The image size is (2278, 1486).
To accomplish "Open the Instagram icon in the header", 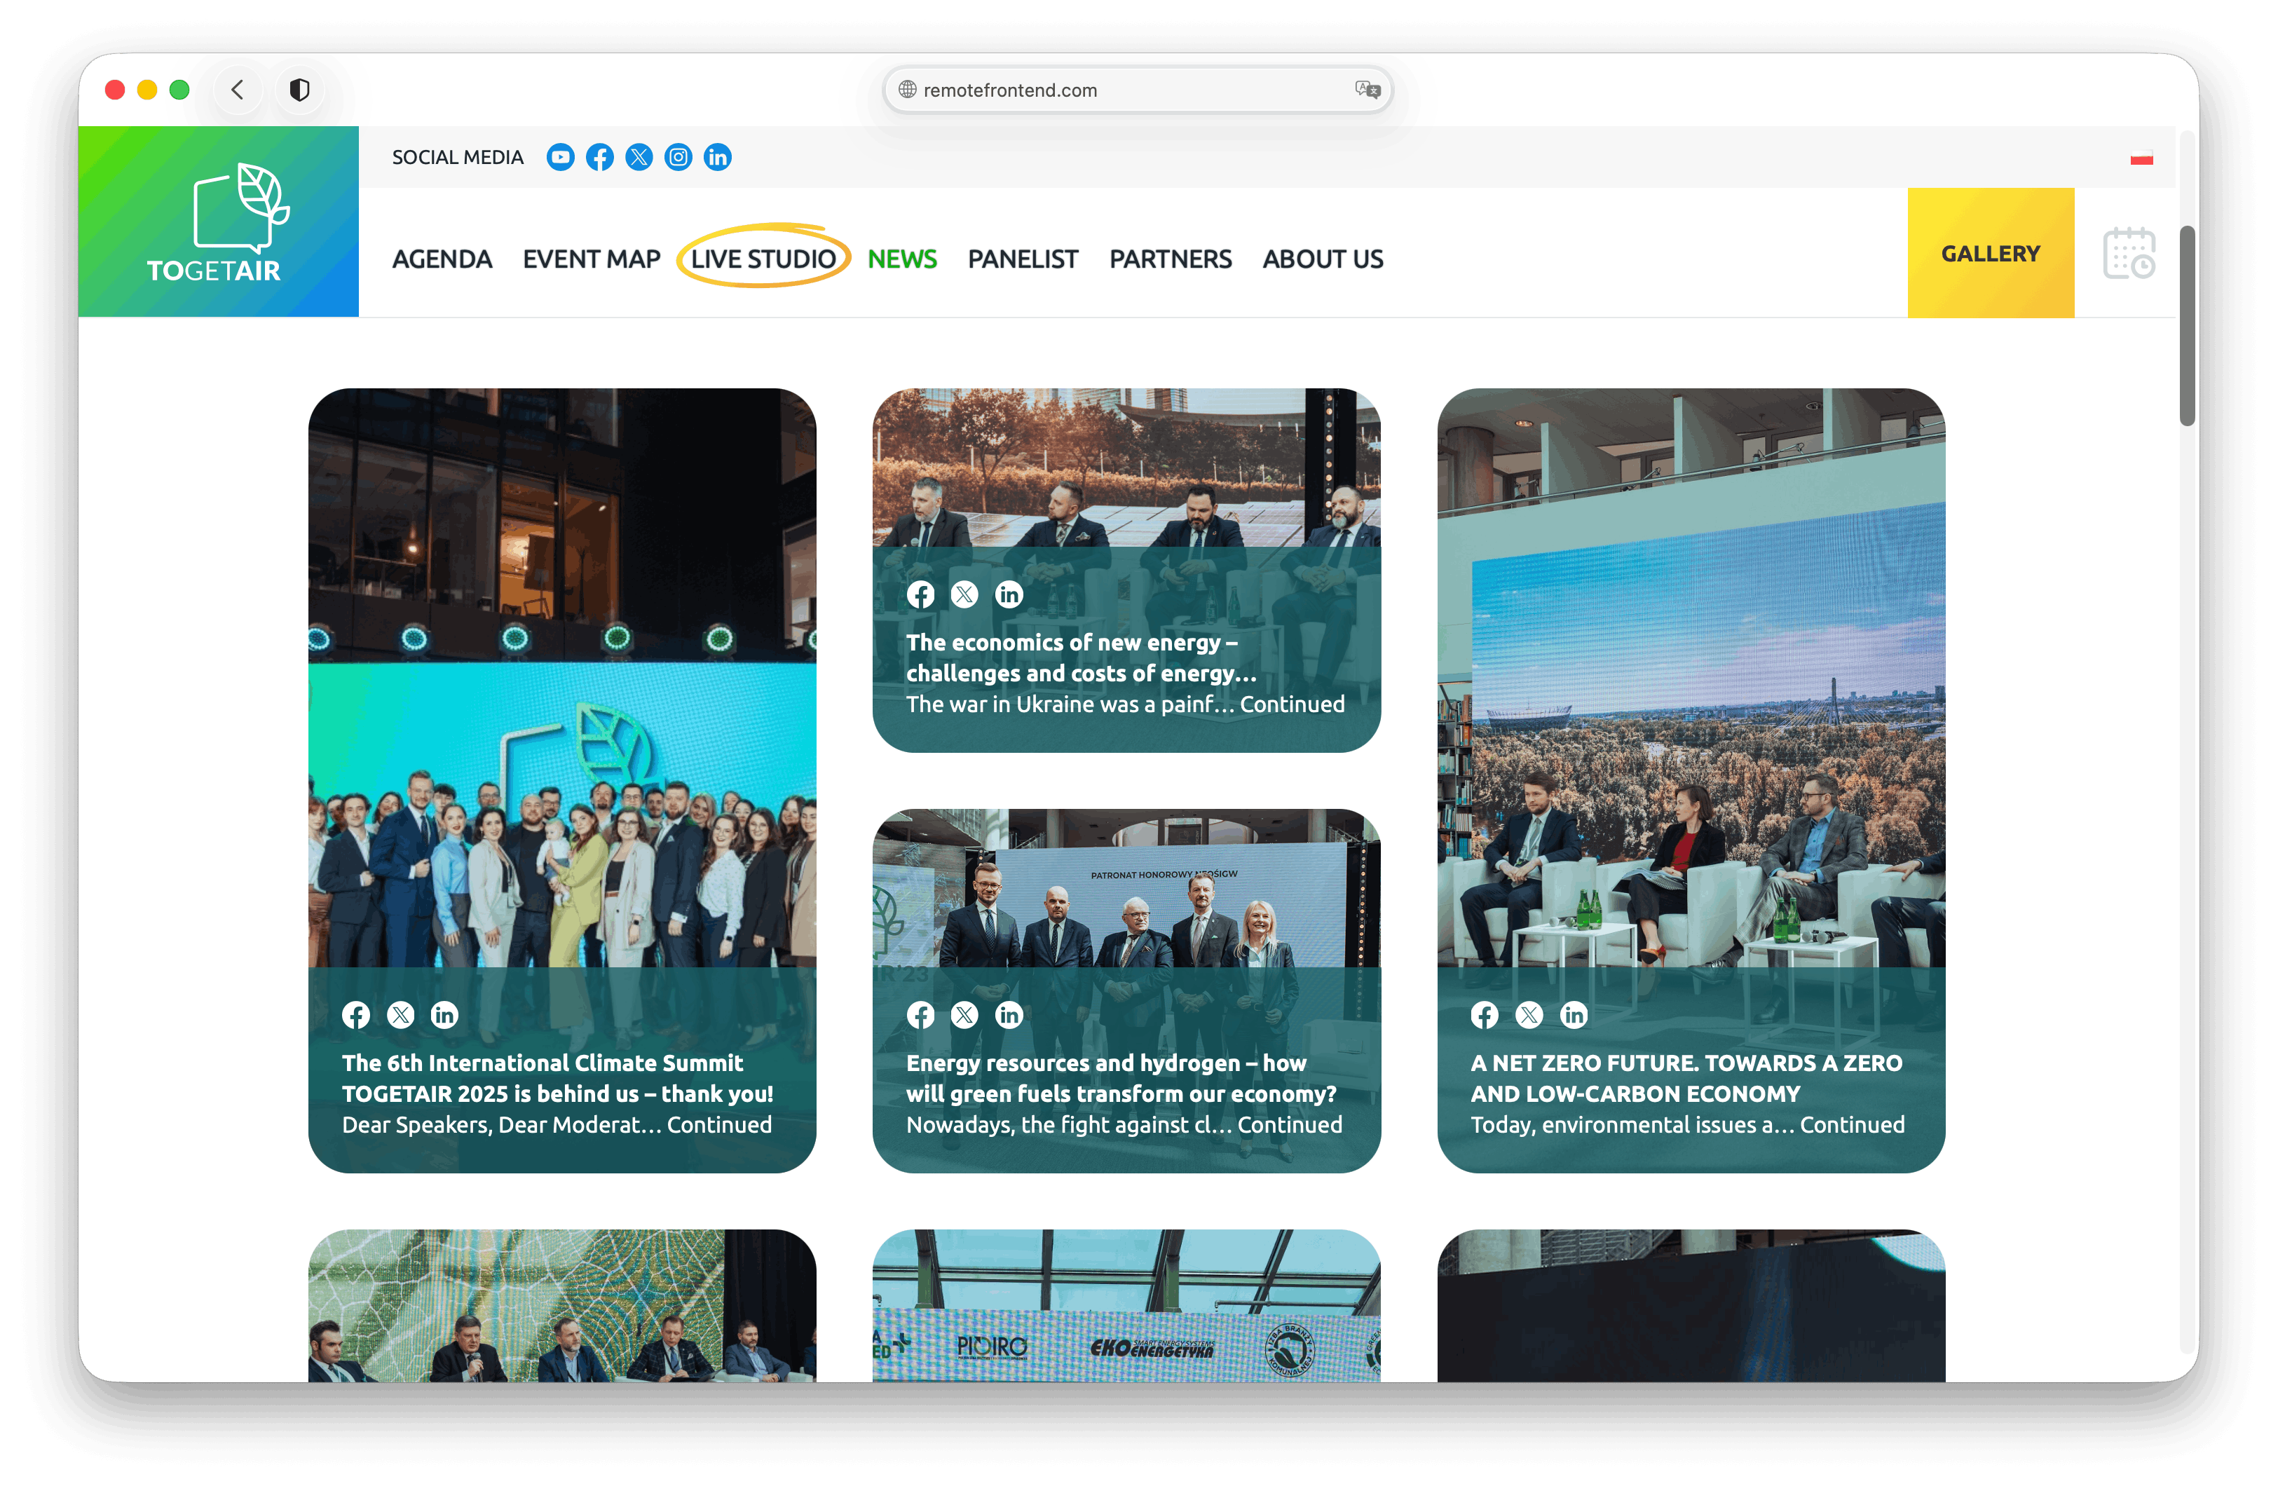I will [x=678, y=157].
